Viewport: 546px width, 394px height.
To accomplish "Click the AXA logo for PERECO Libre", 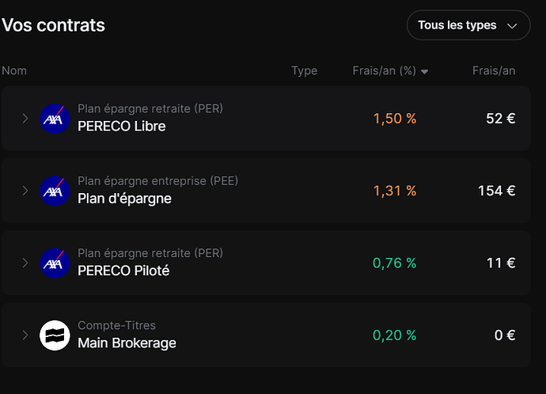I will click(x=55, y=119).
